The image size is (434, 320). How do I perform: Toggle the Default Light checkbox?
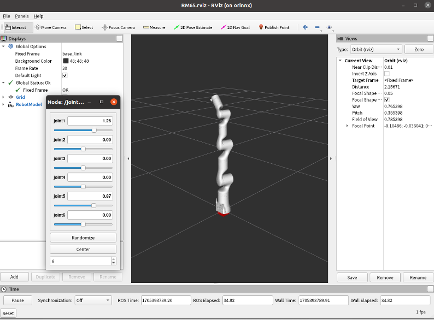65,75
